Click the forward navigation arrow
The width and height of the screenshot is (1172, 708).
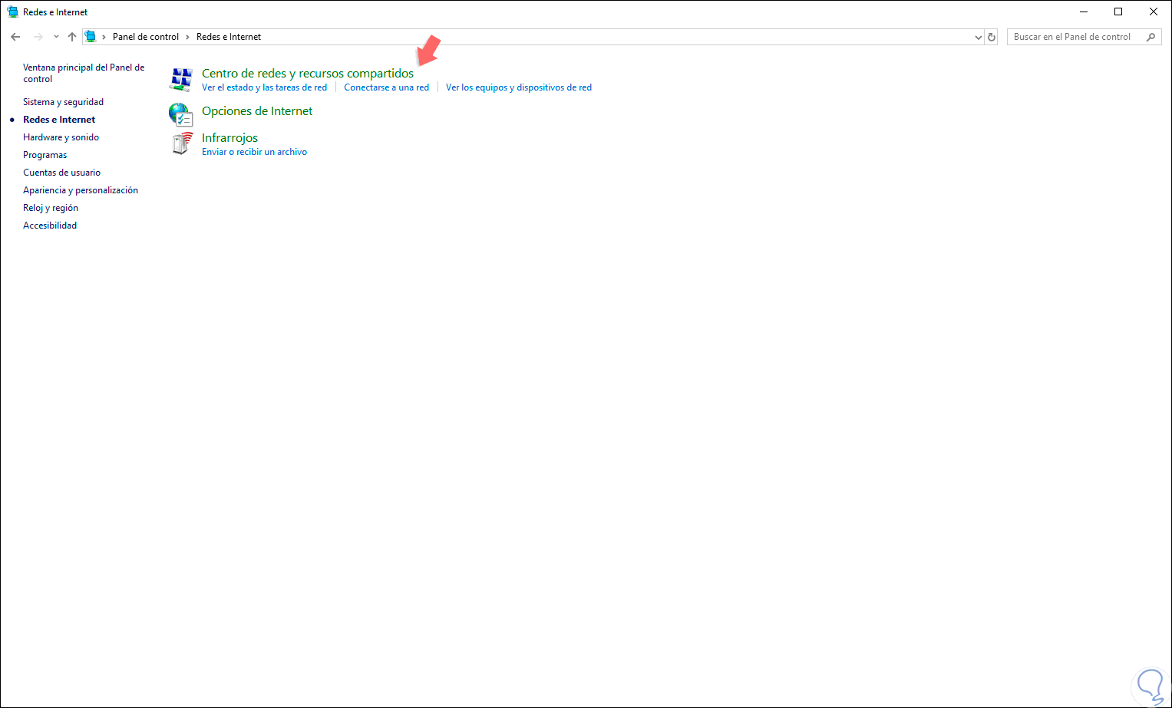coord(38,37)
